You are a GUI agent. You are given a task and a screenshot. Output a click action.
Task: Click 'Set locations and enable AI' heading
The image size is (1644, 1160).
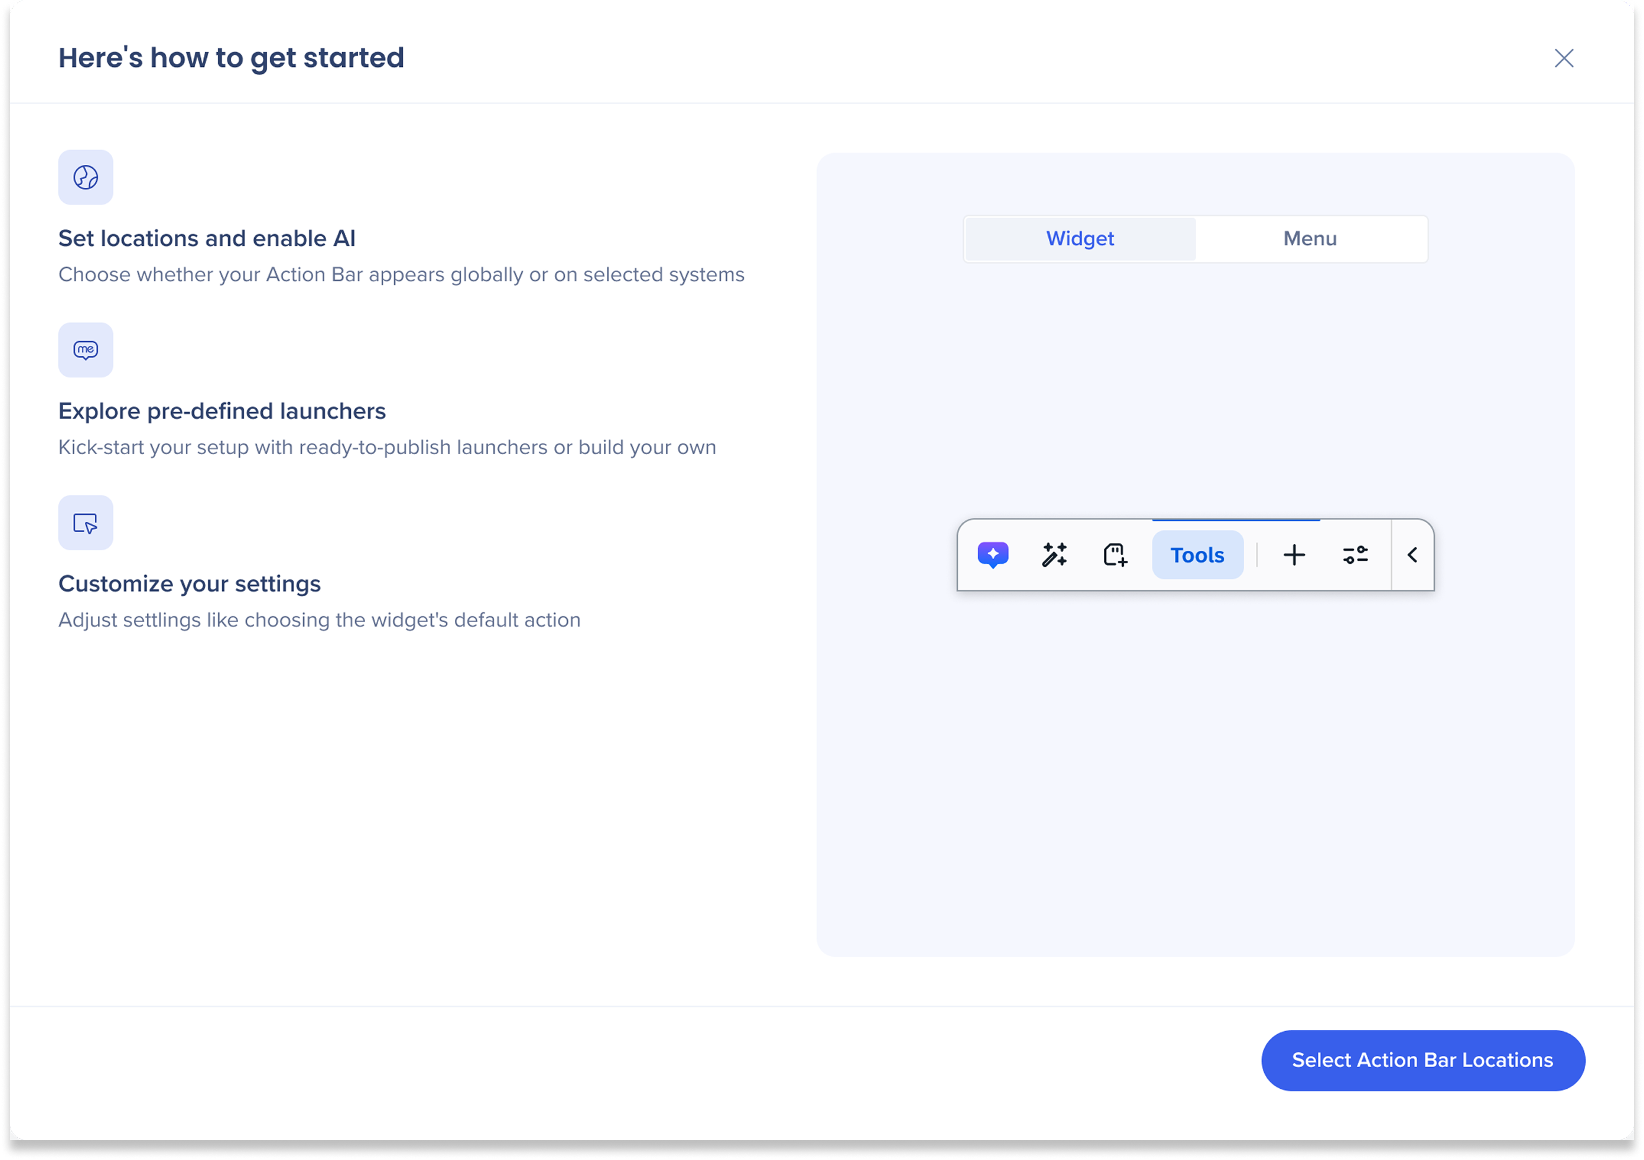[x=207, y=239]
